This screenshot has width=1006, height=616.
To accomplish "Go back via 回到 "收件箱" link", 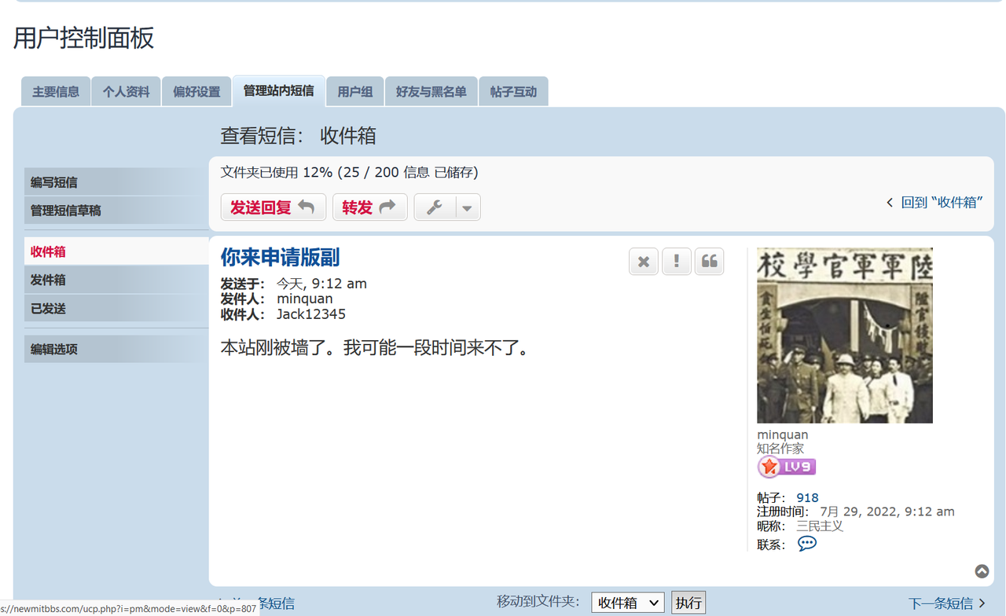I will tap(934, 202).
